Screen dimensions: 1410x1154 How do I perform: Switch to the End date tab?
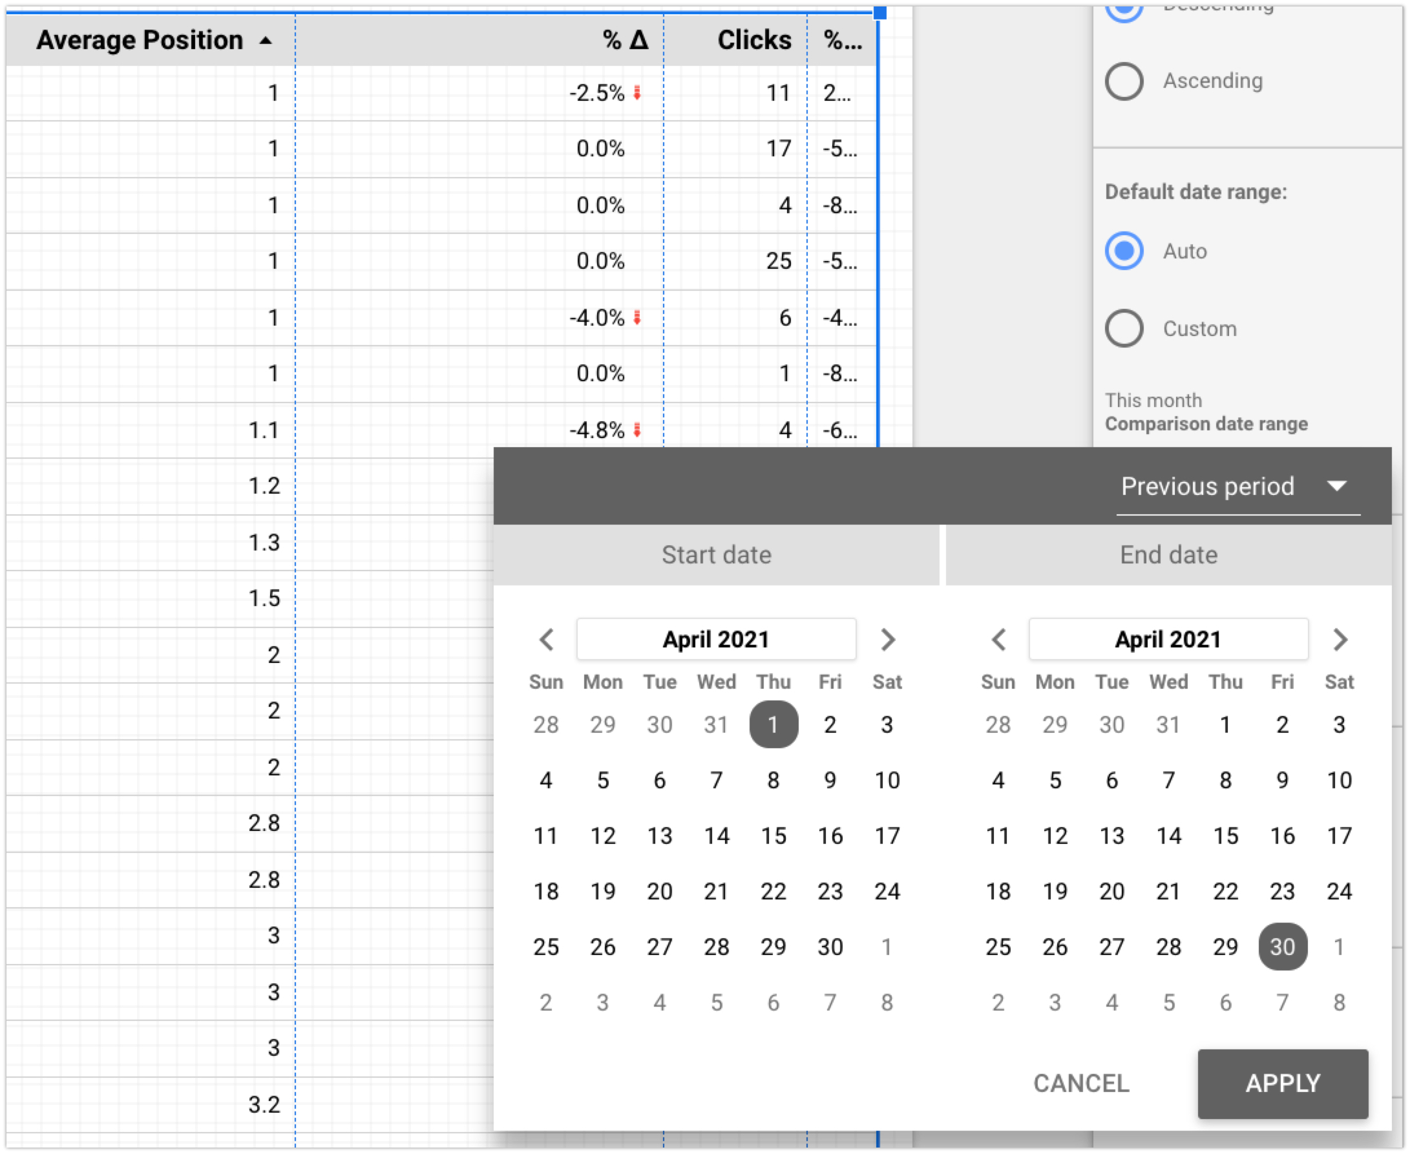1169,555
